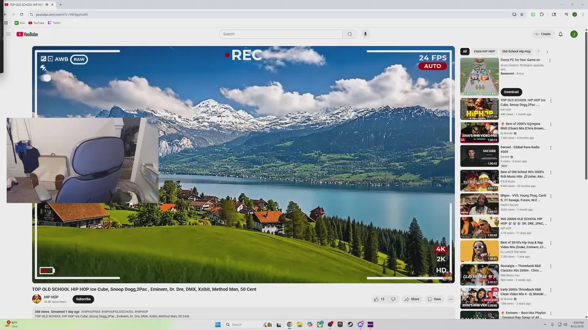Open the green extension icon in toolbar
Viewport: 588px width, 330px height.
pyautogui.click(x=533, y=14)
